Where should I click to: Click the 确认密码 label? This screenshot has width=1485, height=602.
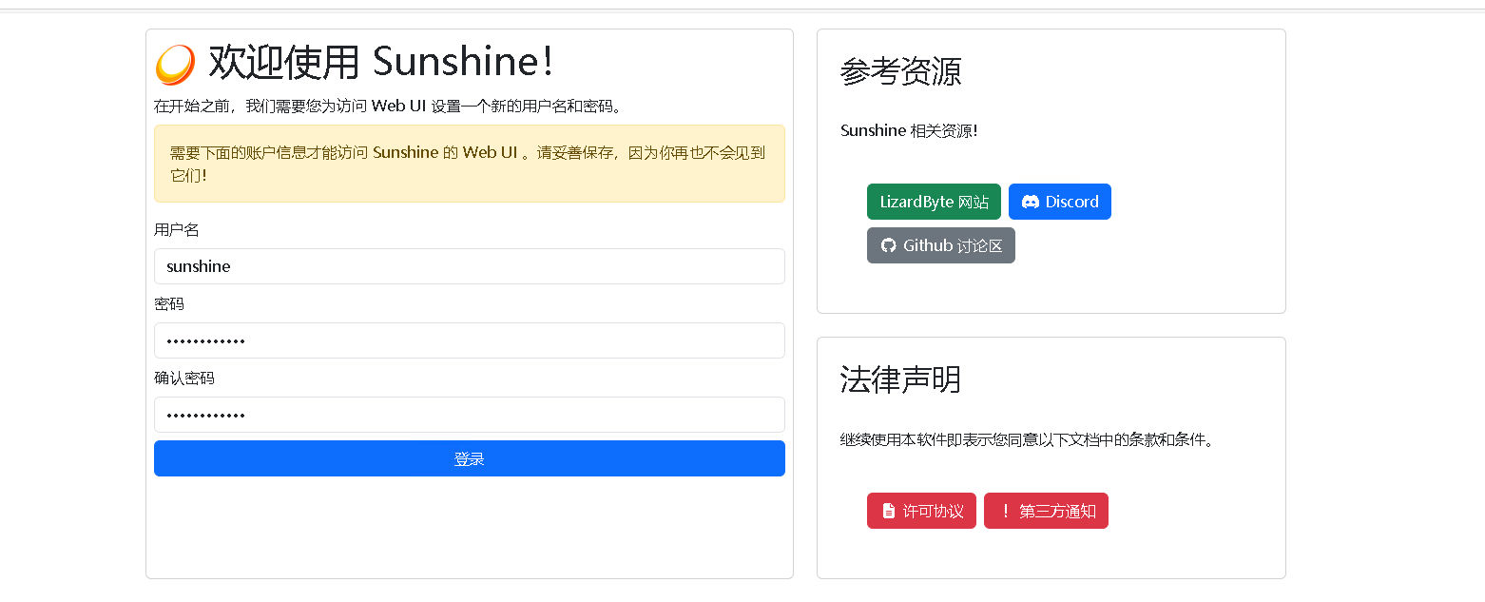click(x=184, y=379)
